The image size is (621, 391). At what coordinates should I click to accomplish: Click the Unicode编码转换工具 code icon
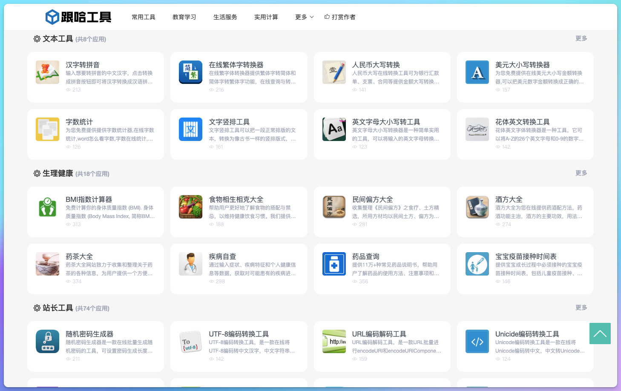(477, 342)
